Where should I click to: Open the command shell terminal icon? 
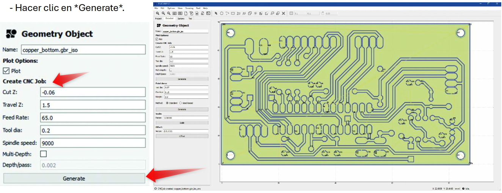(208, 13)
